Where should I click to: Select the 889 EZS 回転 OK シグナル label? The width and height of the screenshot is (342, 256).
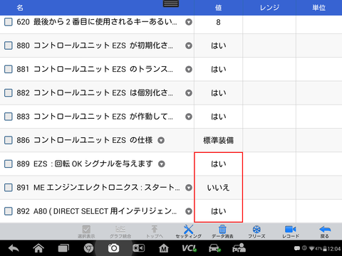click(x=85, y=164)
